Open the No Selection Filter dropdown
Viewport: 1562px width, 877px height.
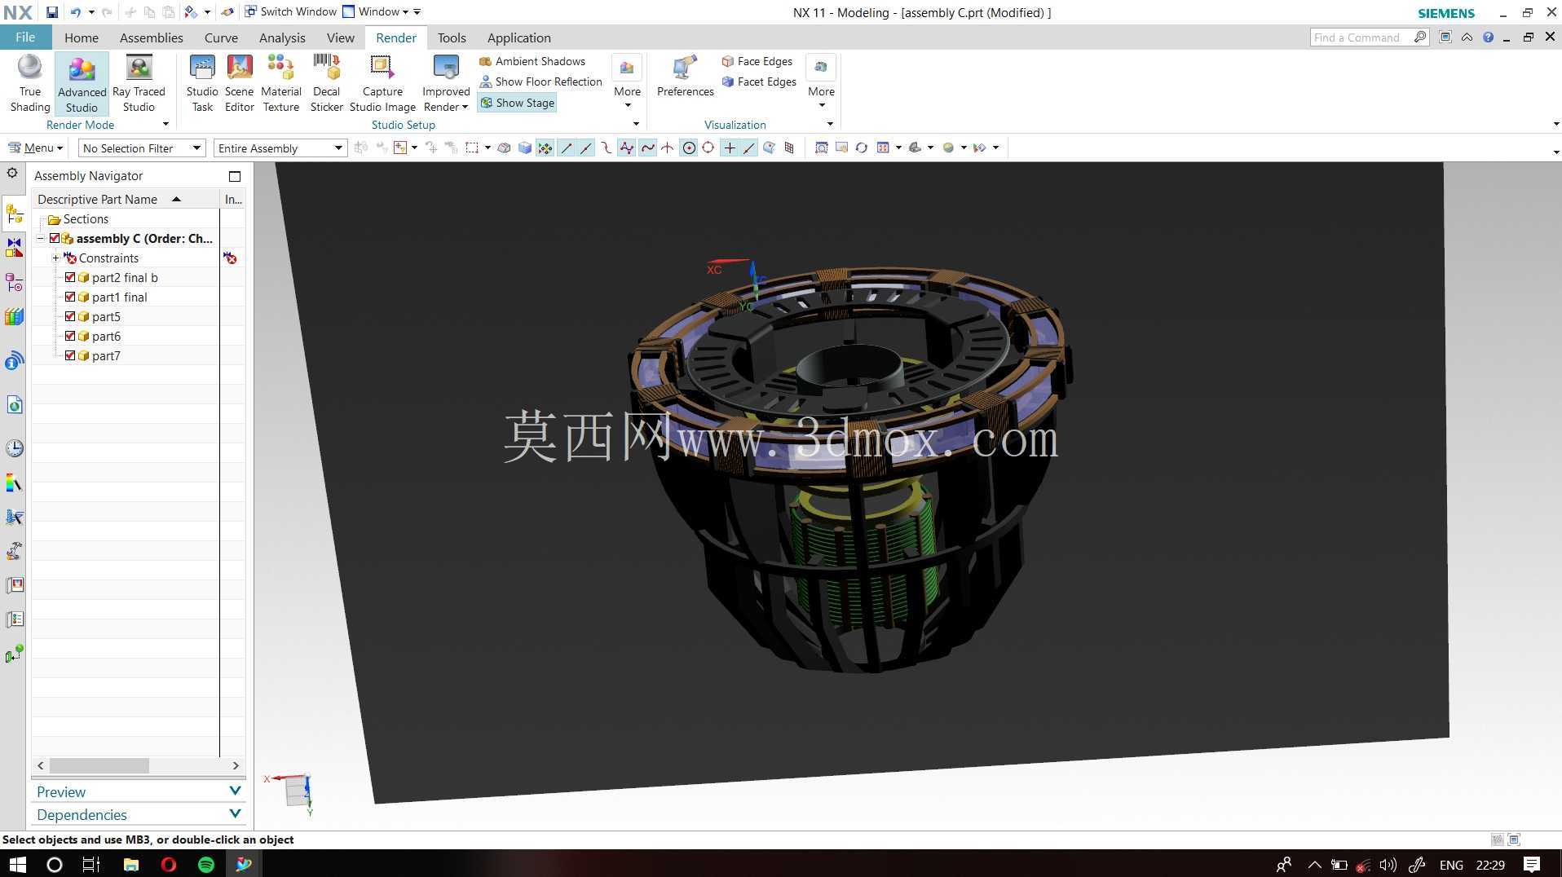coord(141,148)
